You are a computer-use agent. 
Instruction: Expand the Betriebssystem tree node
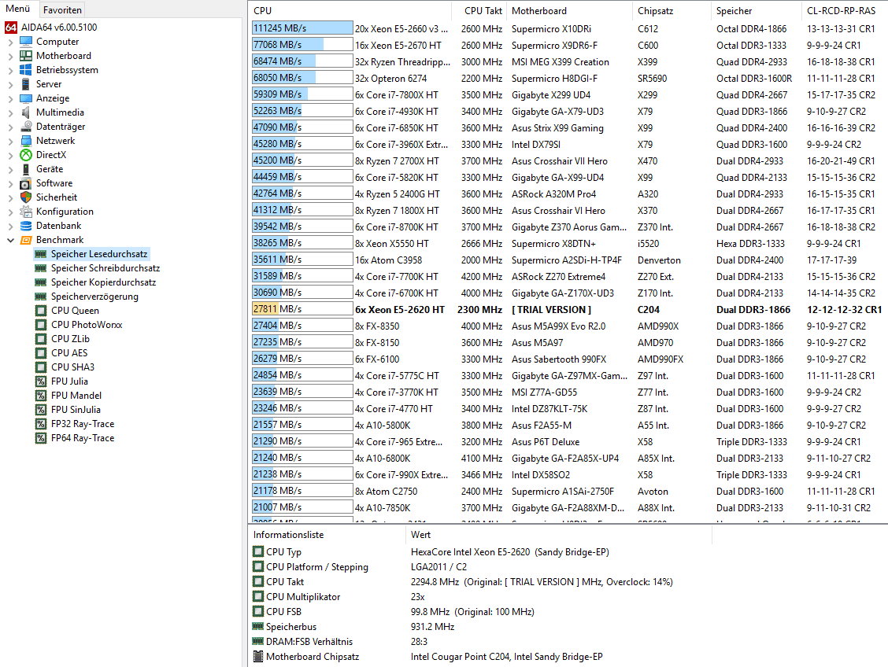pyautogui.click(x=10, y=70)
